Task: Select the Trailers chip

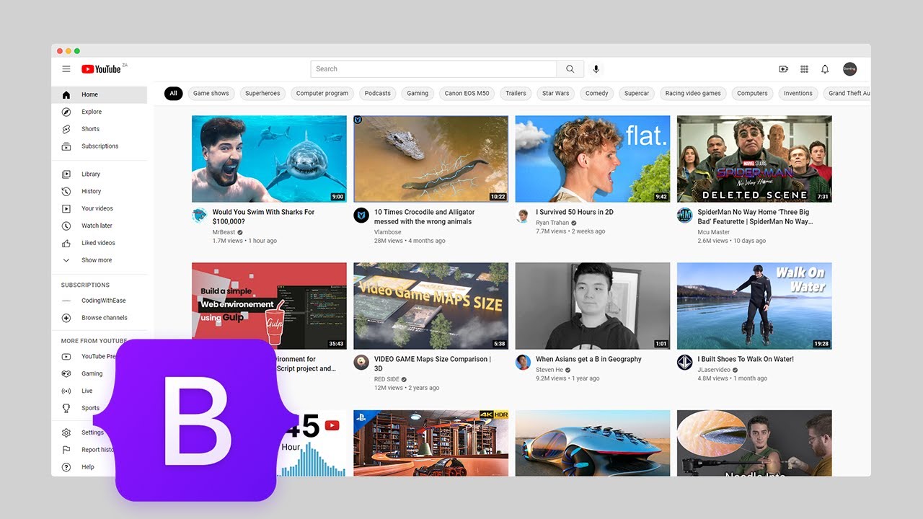Action: click(516, 94)
